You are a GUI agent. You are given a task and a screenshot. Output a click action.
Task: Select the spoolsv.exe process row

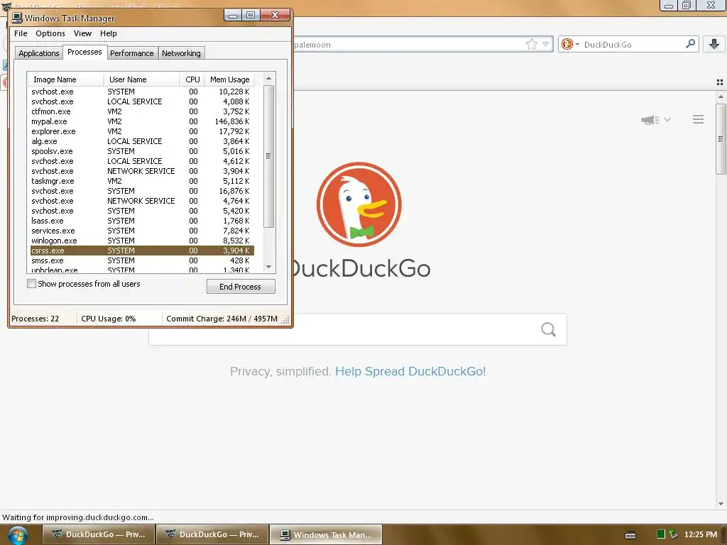click(142, 152)
